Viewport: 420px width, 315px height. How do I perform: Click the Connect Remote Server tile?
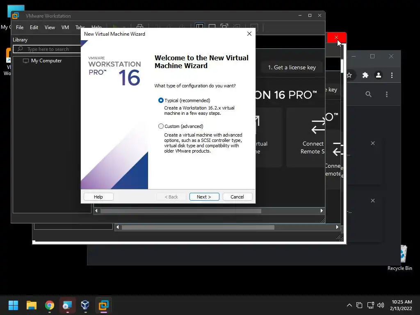tap(306, 137)
